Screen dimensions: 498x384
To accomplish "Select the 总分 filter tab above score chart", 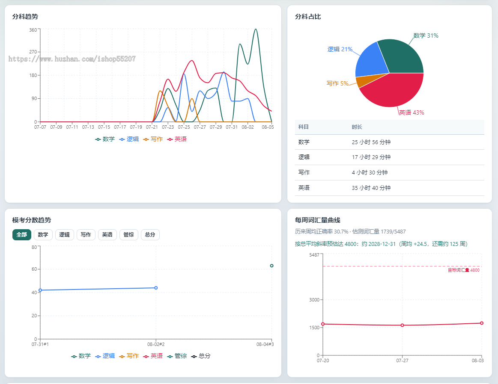I will (x=150, y=235).
